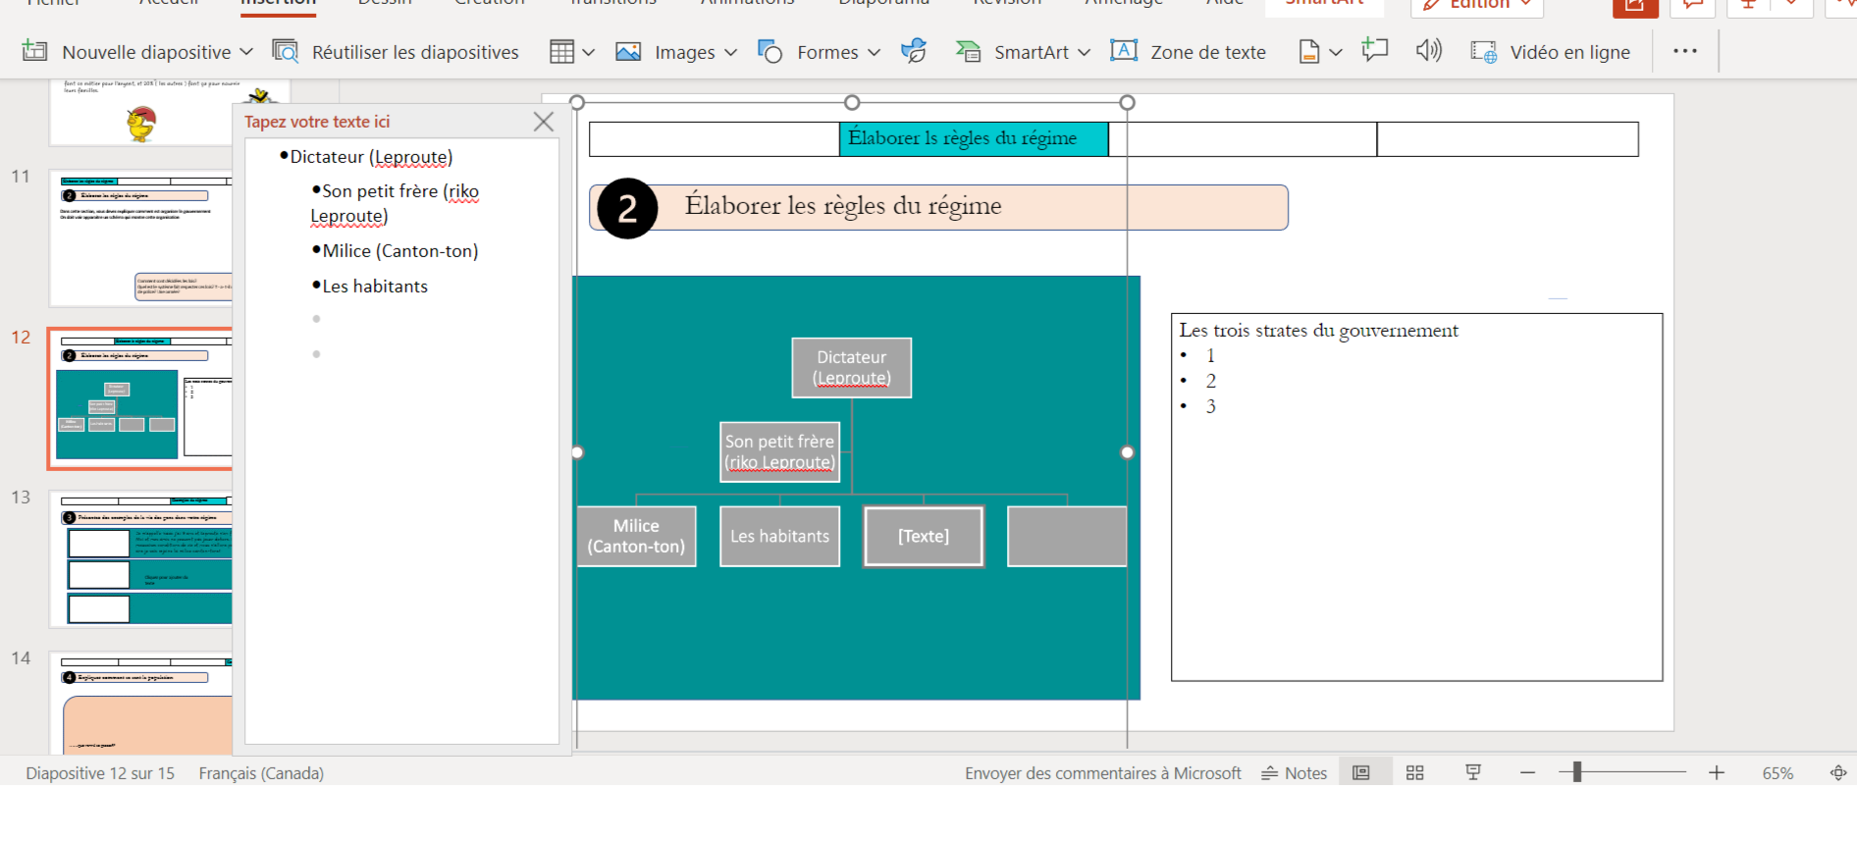The width and height of the screenshot is (1857, 842).
Task: Start slideshow from status bar icon
Action: [x=1472, y=773]
